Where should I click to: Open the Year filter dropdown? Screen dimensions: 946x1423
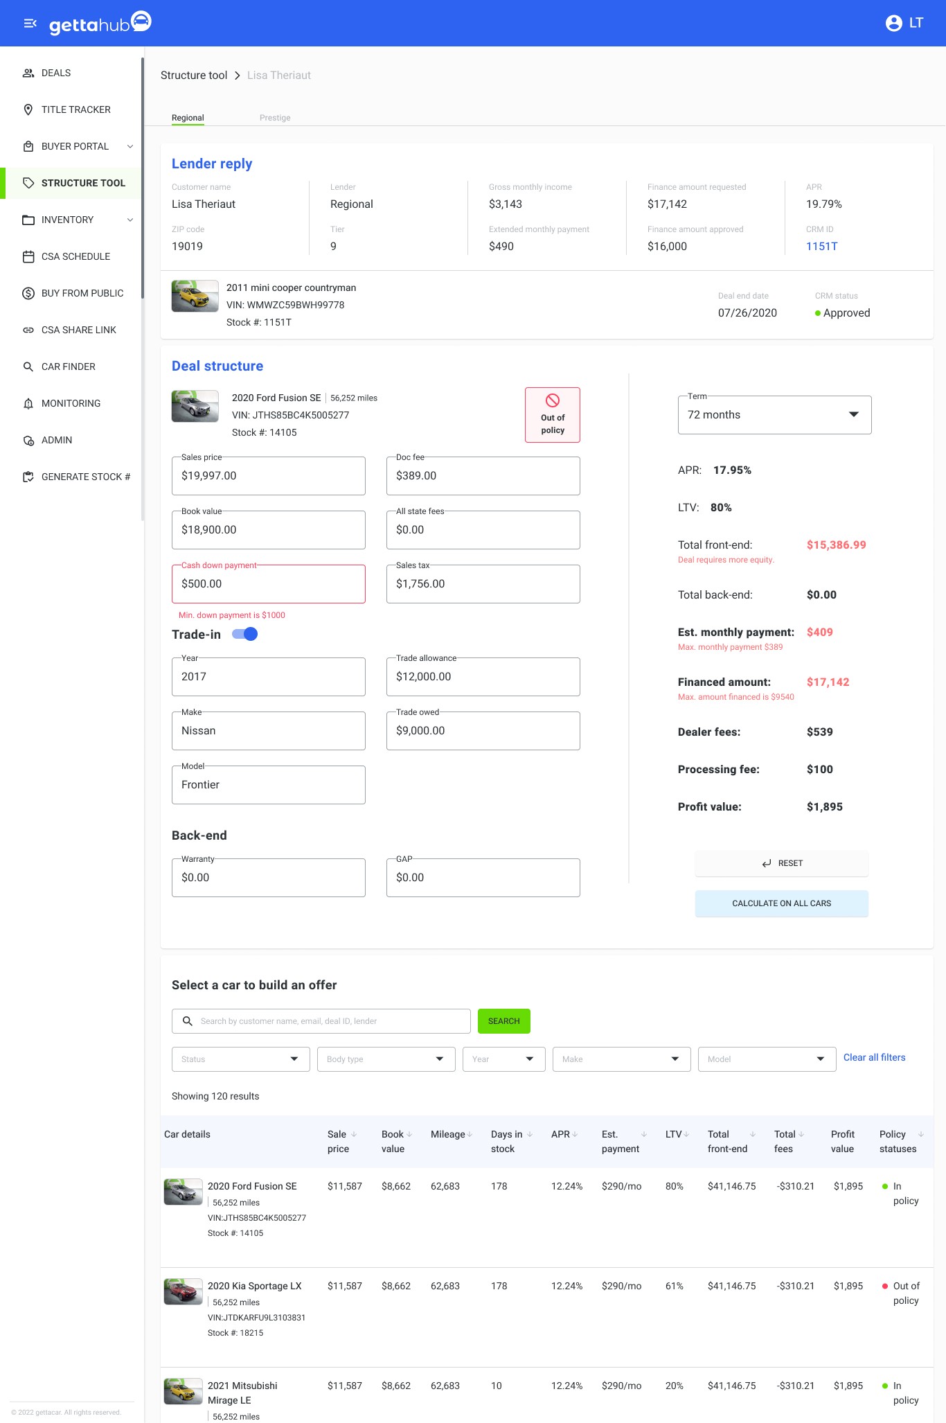point(504,1059)
